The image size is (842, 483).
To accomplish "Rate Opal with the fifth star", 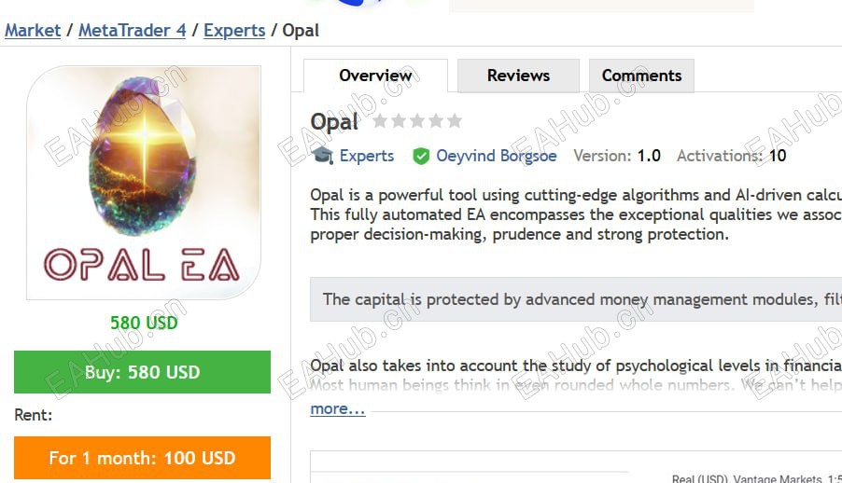I will tap(455, 121).
